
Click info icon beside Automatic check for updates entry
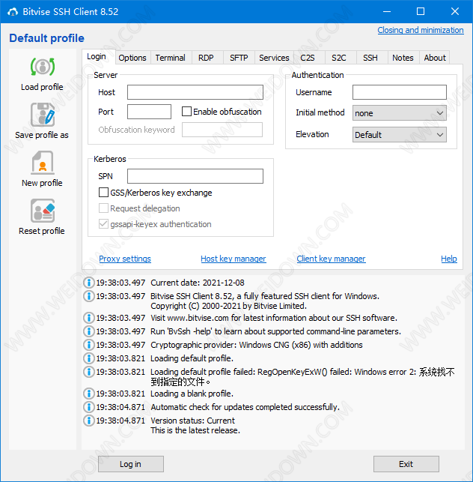[x=89, y=407]
